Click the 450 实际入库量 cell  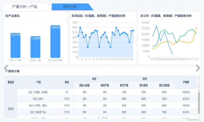click(84, 99)
